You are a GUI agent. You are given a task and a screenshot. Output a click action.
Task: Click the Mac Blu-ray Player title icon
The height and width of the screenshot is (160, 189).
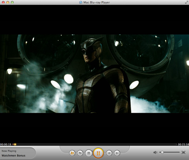pyautogui.click(x=81, y=2)
